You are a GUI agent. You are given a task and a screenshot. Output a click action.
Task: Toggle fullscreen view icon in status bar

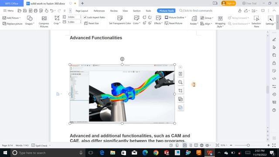pos(274,145)
